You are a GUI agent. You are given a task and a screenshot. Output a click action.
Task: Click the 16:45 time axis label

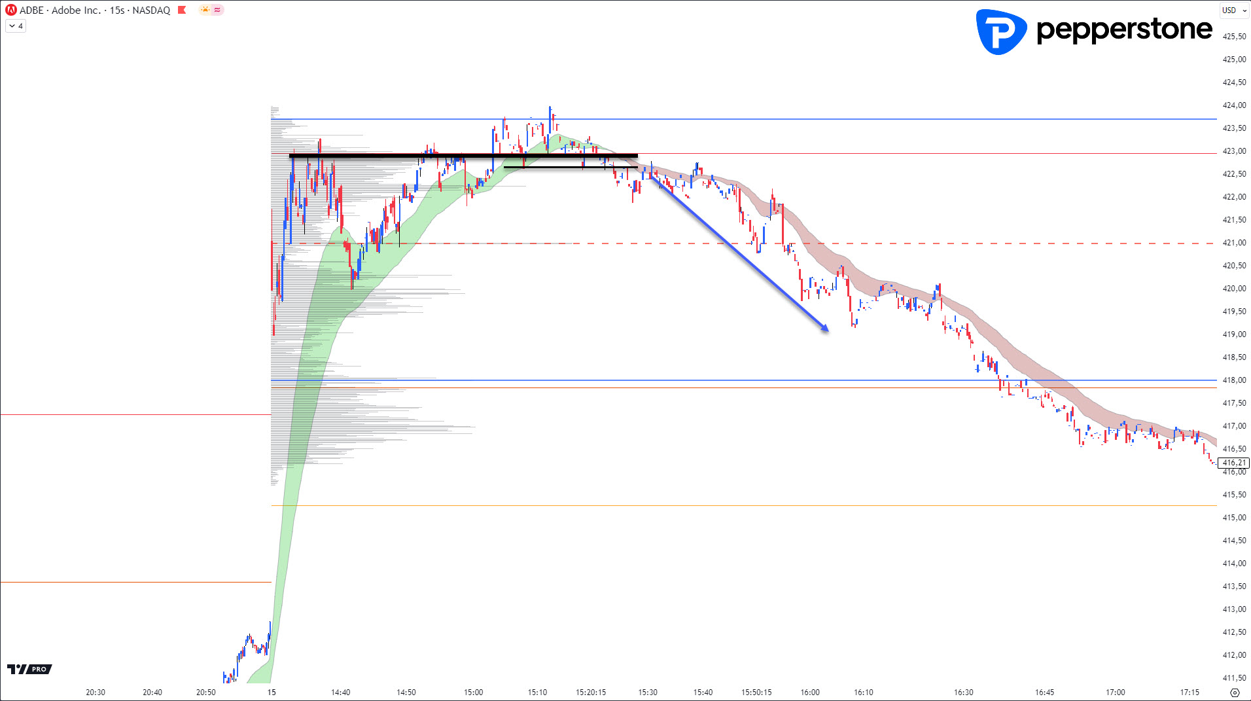[x=1044, y=692]
